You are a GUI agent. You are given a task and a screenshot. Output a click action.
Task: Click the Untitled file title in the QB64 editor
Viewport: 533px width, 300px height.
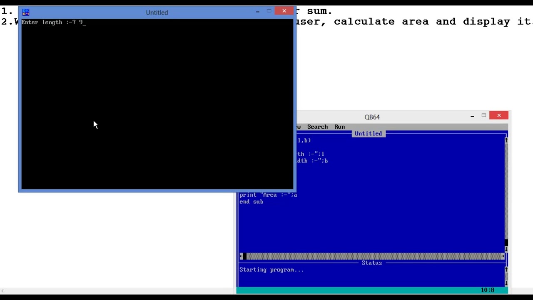pyautogui.click(x=368, y=133)
